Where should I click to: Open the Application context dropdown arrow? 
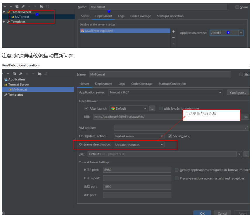[x=241, y=33]
